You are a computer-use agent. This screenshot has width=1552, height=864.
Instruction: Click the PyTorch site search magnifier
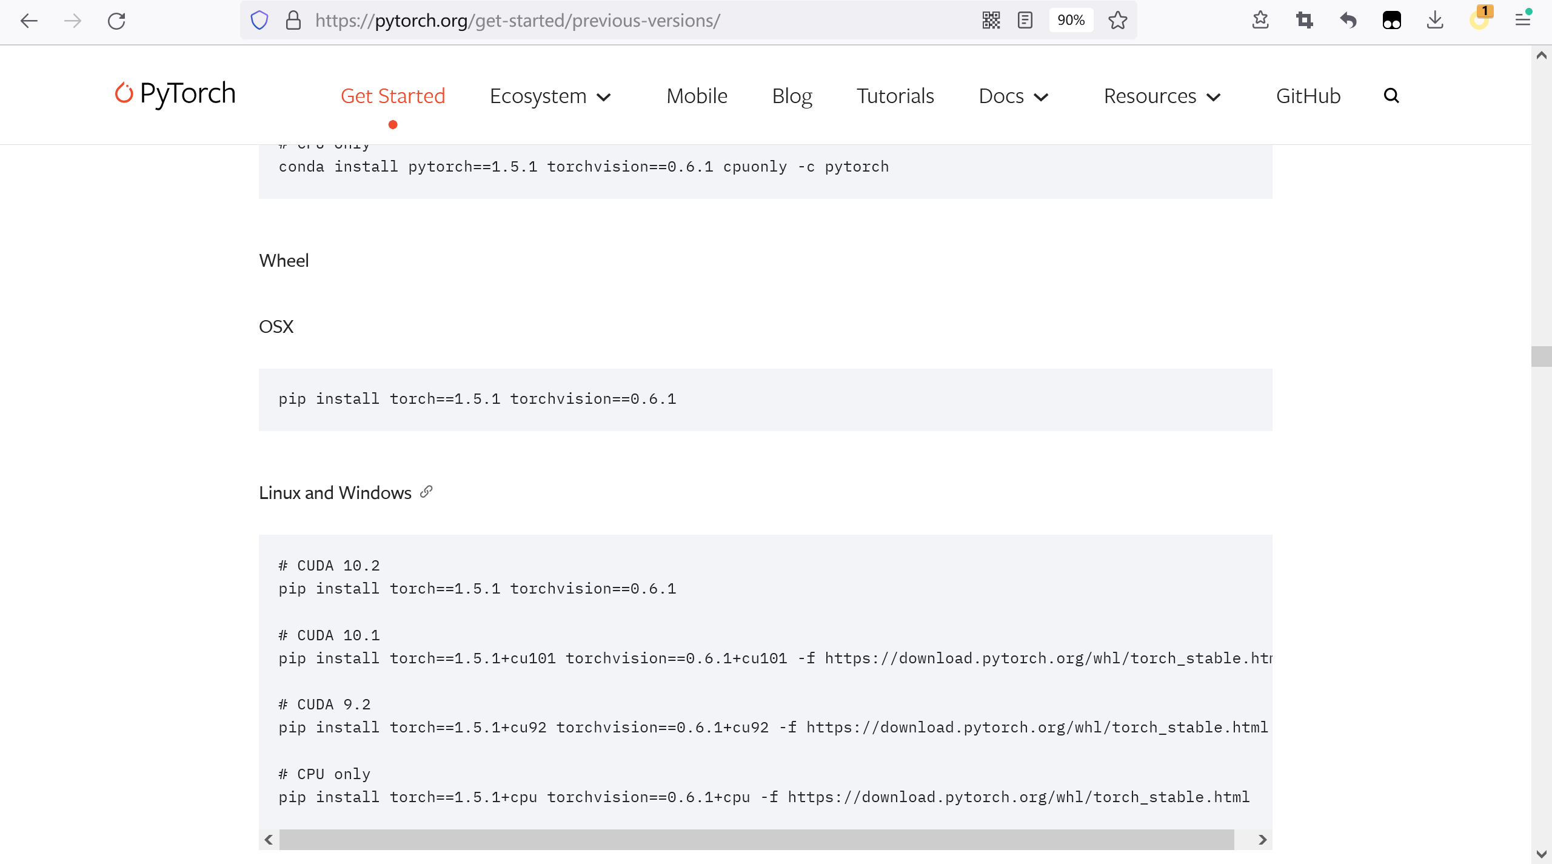click(1391, 96)
